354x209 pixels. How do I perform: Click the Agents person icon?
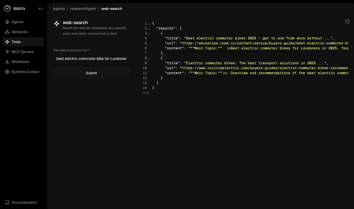[x=7, y=22]
